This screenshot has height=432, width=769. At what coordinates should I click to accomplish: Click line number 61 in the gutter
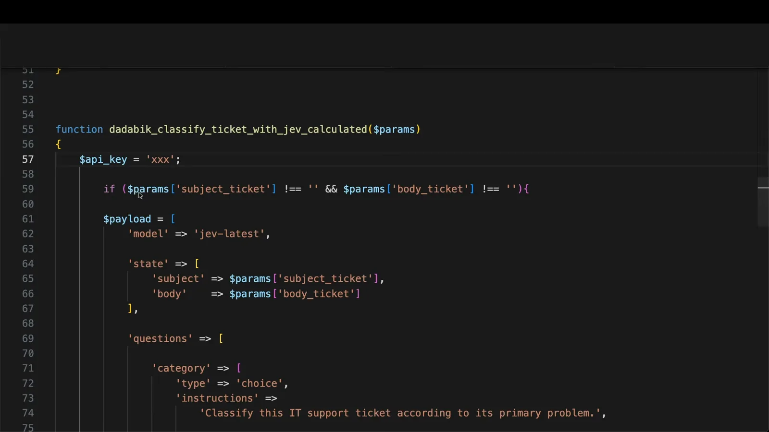point(28,219)
